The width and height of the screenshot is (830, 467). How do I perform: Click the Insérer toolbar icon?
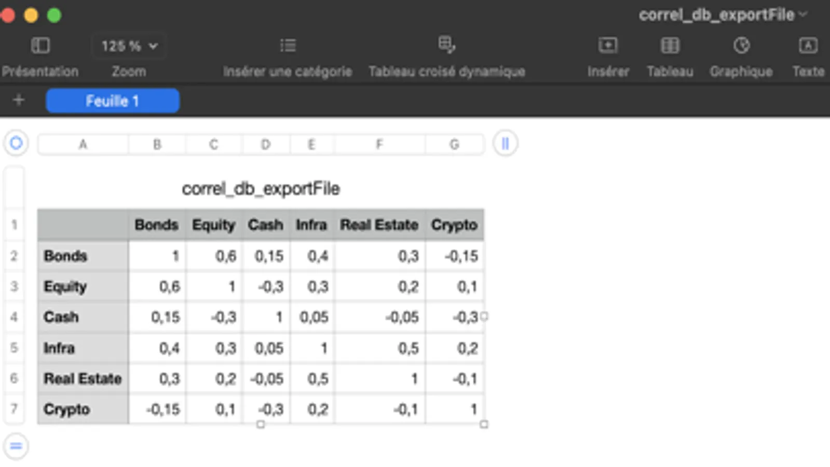pyautogui.click(x=608, y=46)
